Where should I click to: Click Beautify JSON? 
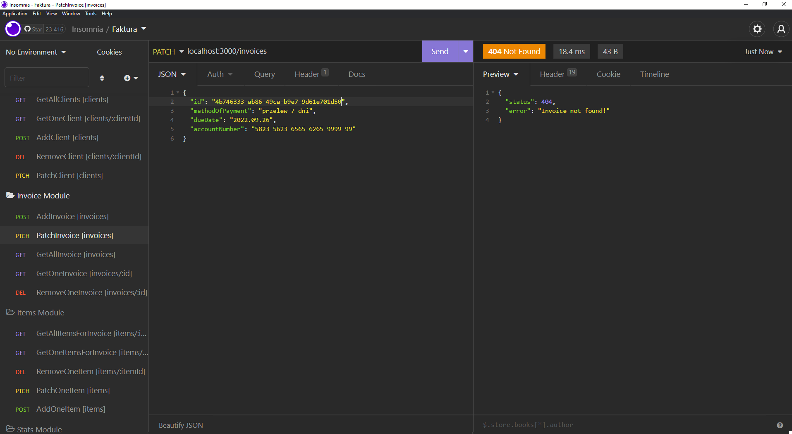pos(181,425)
